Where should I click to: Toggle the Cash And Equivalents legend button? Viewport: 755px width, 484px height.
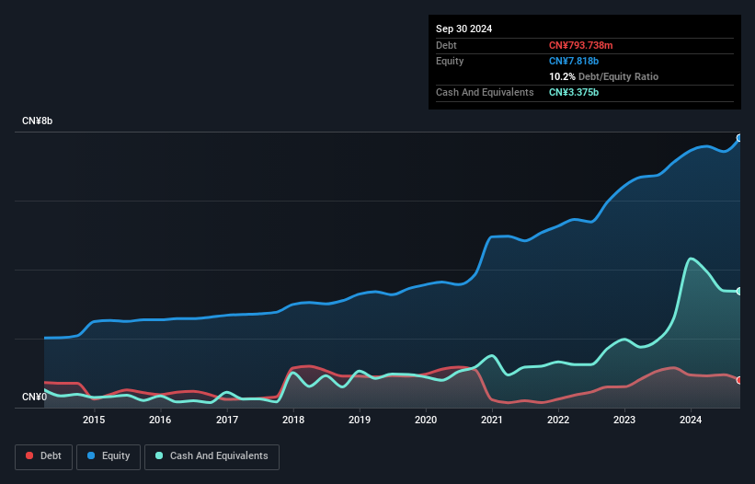coord(212,456)
